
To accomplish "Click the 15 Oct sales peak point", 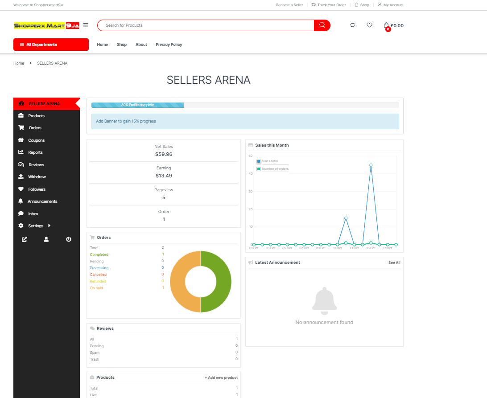I will tap(371, 165).
